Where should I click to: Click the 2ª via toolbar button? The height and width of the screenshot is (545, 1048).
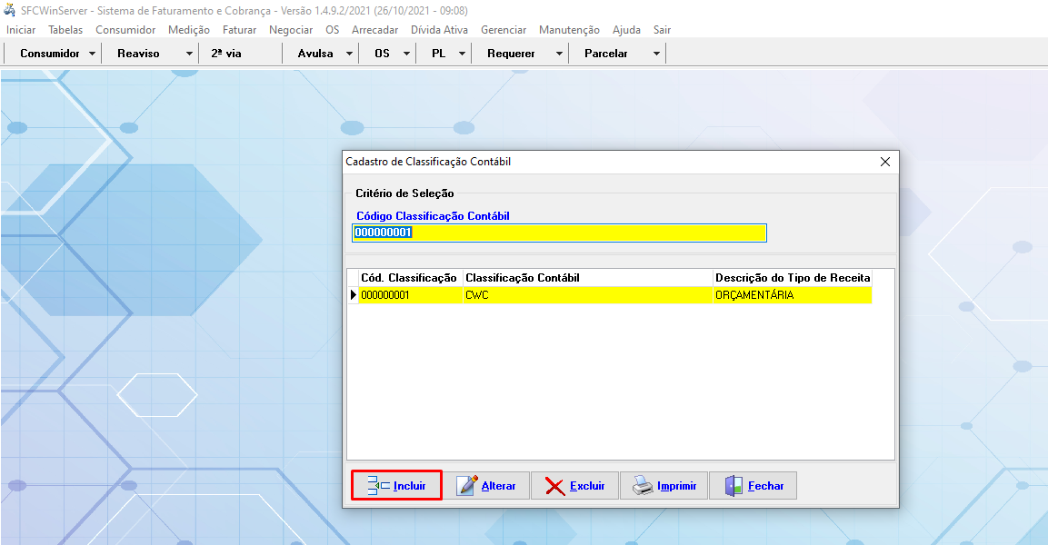click(x=226, y=54)
